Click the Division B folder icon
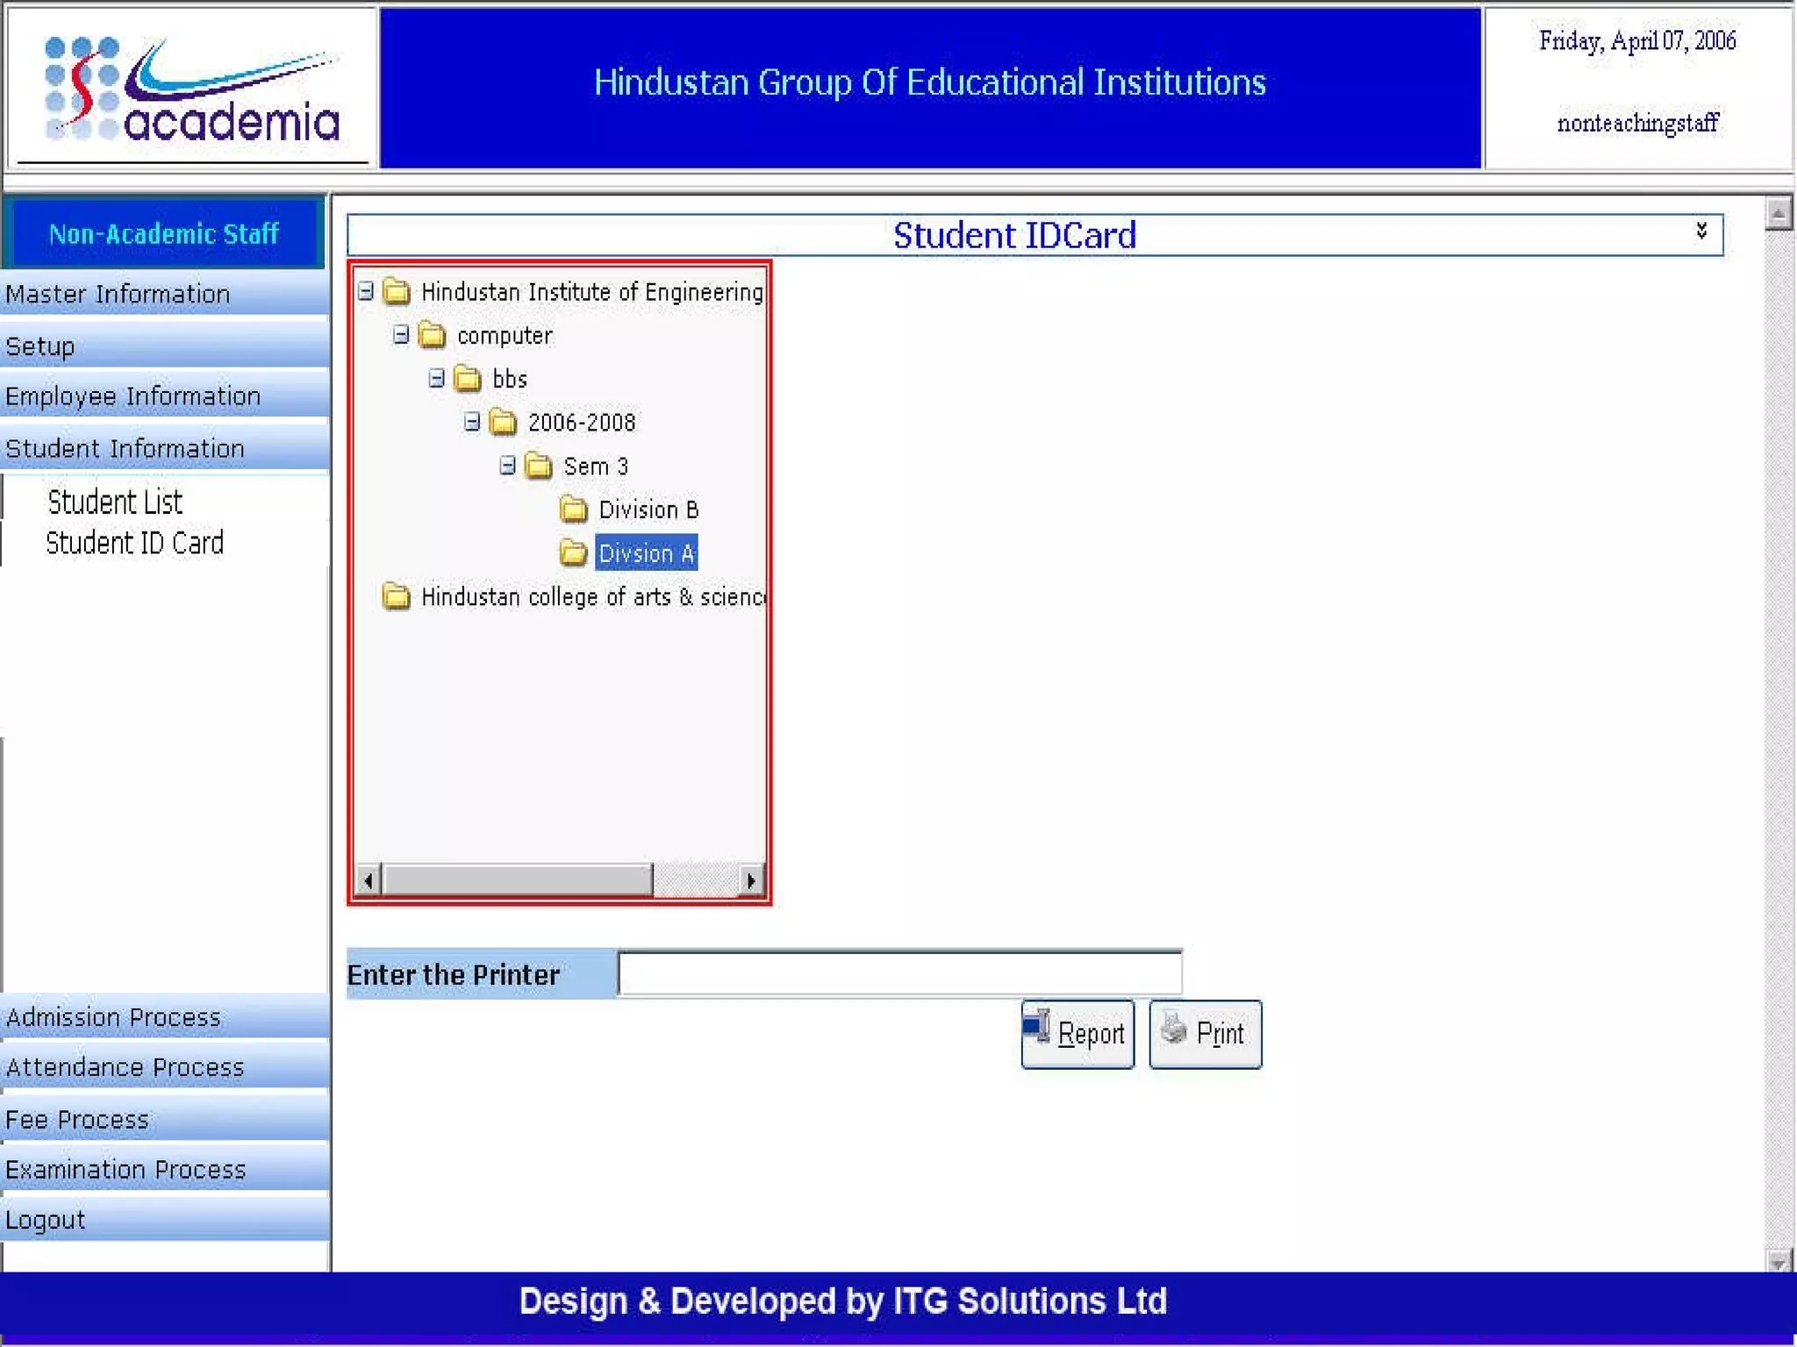Screen dimensions: 1797x1347 coord(573,509)
